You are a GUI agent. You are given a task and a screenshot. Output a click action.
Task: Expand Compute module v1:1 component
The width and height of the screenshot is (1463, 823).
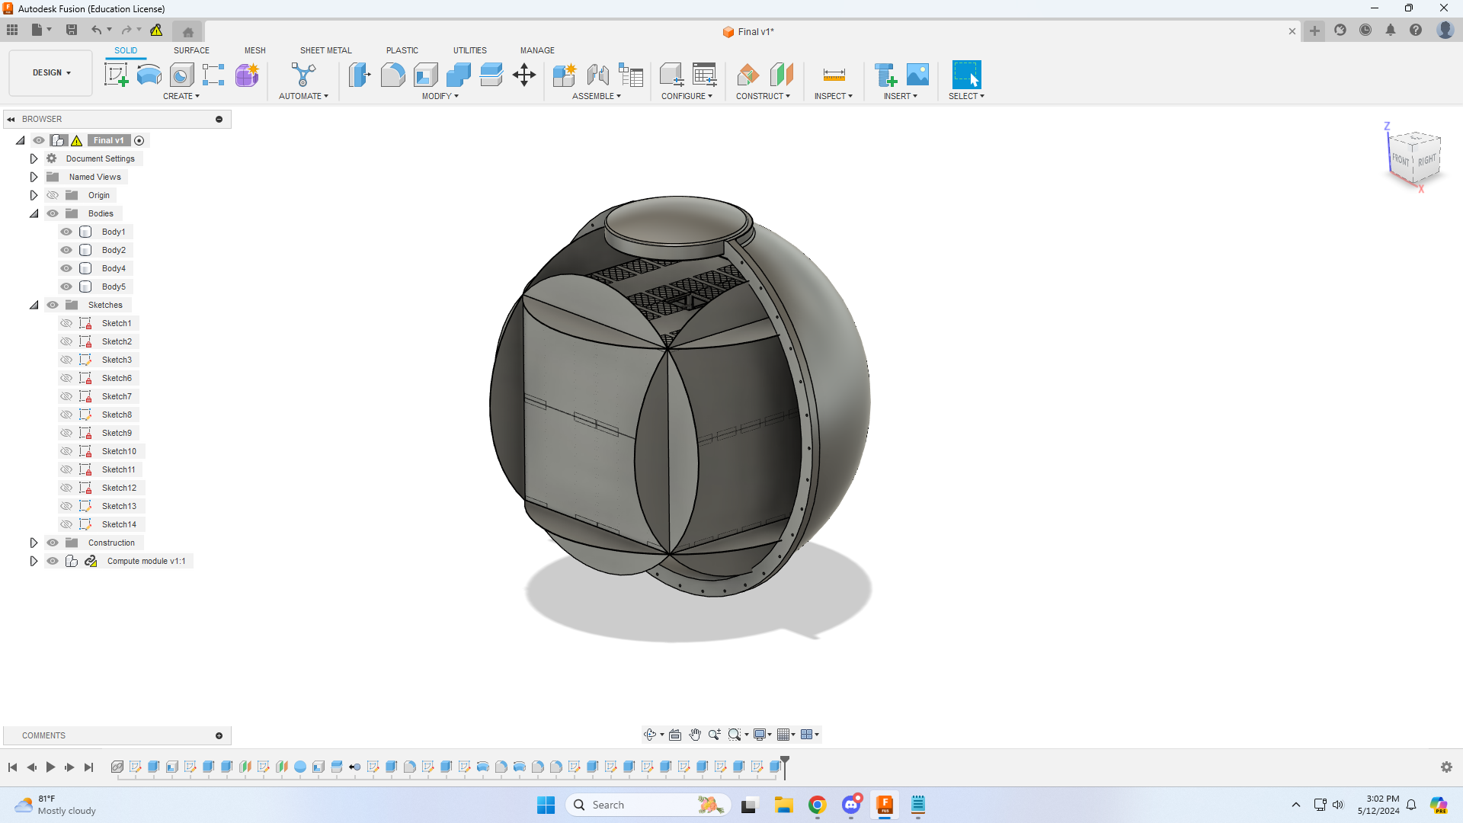coord(34,561)
